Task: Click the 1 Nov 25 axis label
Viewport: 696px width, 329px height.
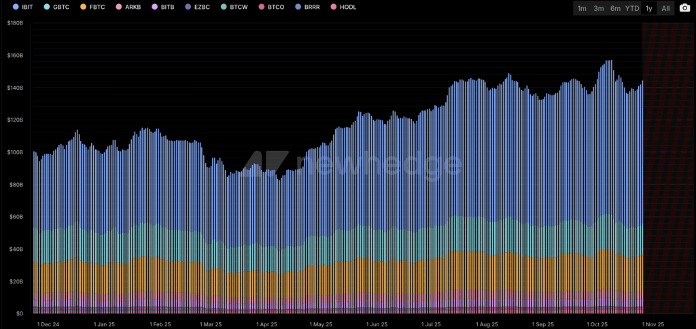Action: pyautogui.click(x=652, y=324)
